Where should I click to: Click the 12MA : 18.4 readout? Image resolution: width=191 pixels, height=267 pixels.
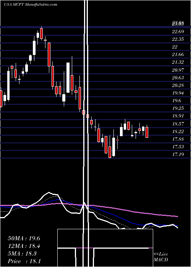coord(24,246)
